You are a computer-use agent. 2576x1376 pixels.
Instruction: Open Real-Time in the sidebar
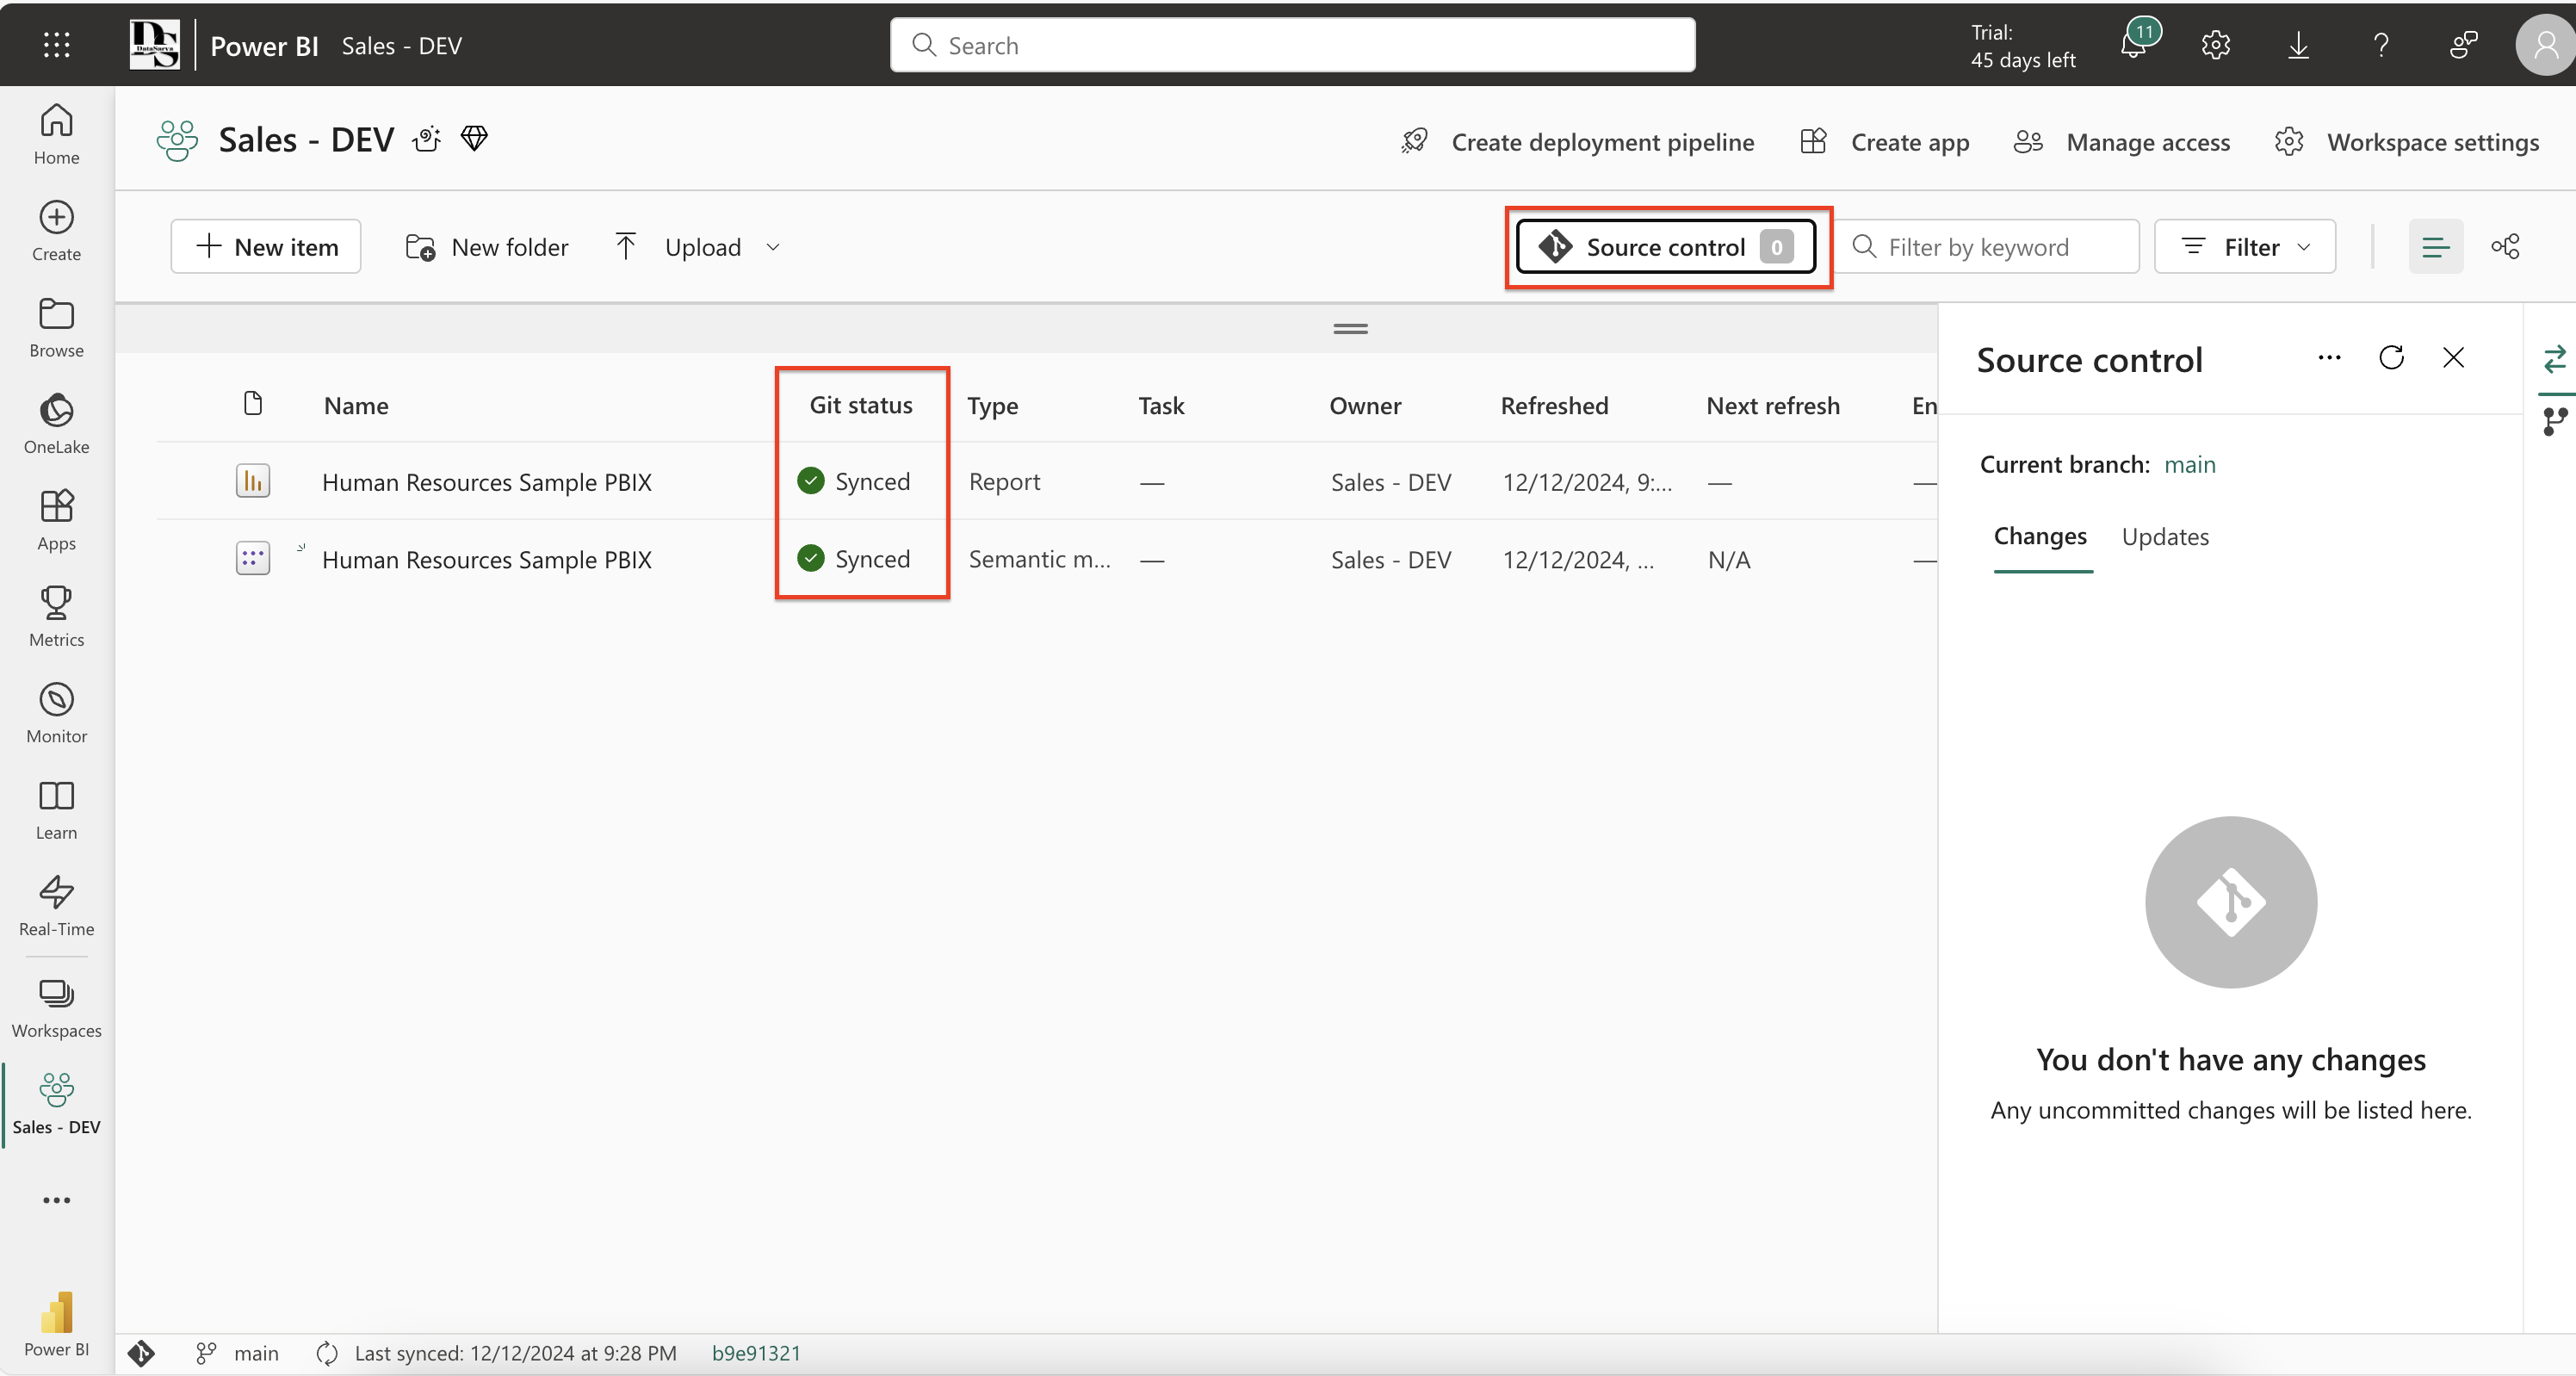click(x=56, y=906)
